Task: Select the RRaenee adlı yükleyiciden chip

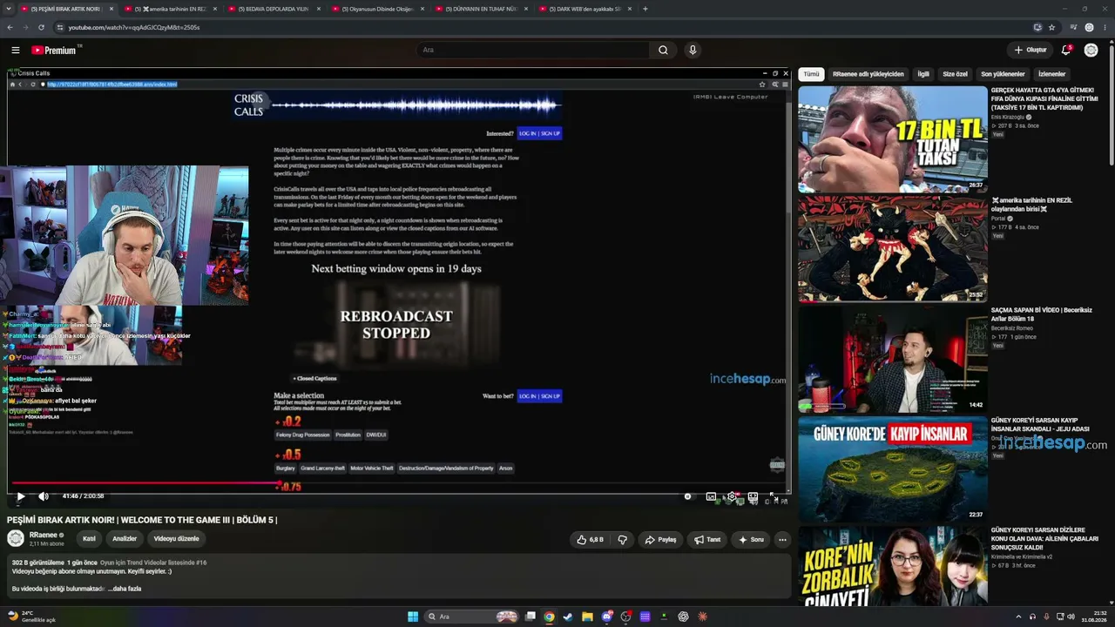Action: pos(868,74)
